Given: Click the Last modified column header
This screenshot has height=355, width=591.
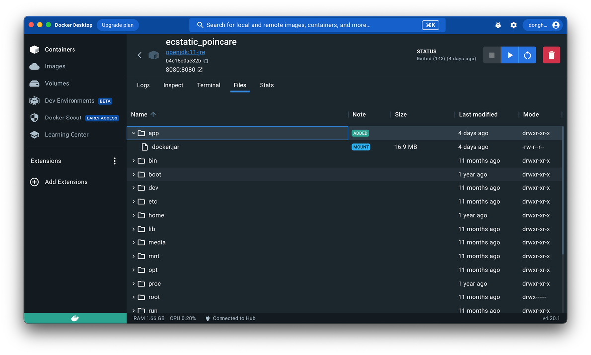Looking at the screenshot, I should (x=478, y=115).
